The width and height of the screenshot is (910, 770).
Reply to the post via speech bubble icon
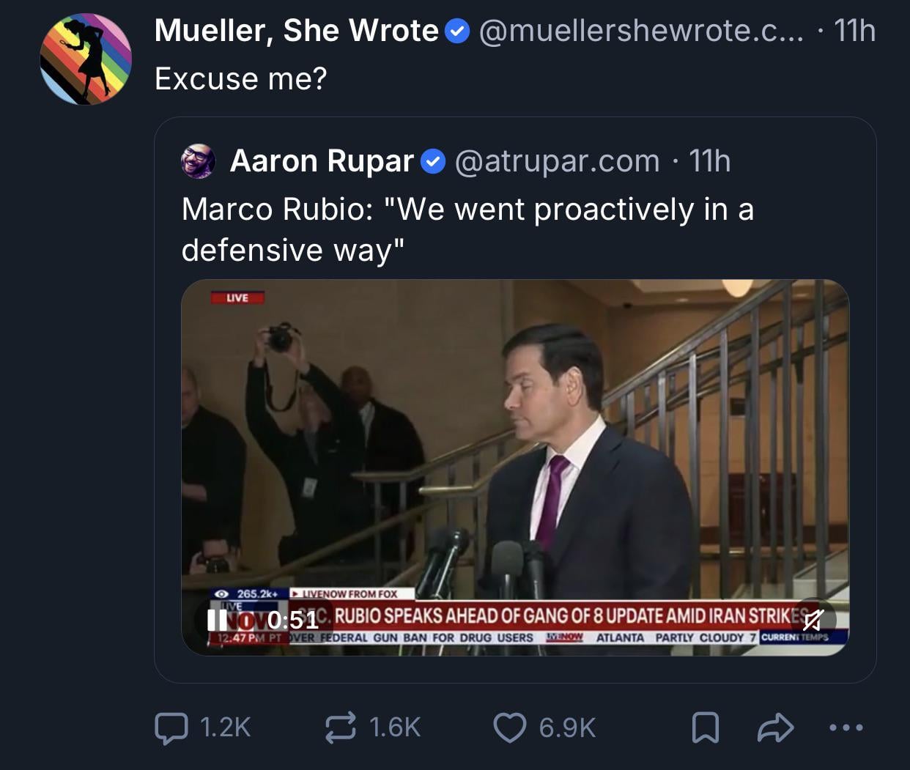point(171,728)
